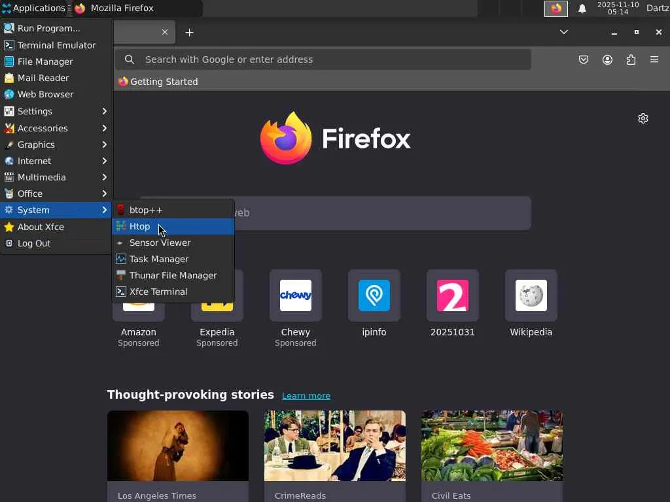This screenshot has width=670, height=502.
Task: Open the List all tabs dropdown arrow
Action: [x=563, y=32]
